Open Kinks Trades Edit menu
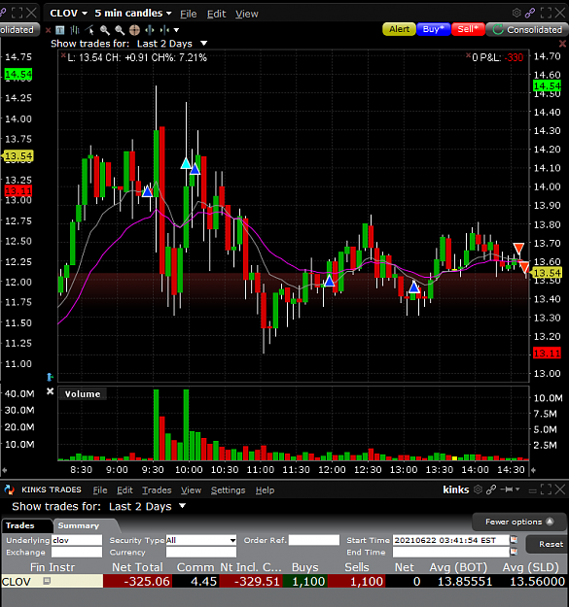The image size is (569, 607). point(124,490)
